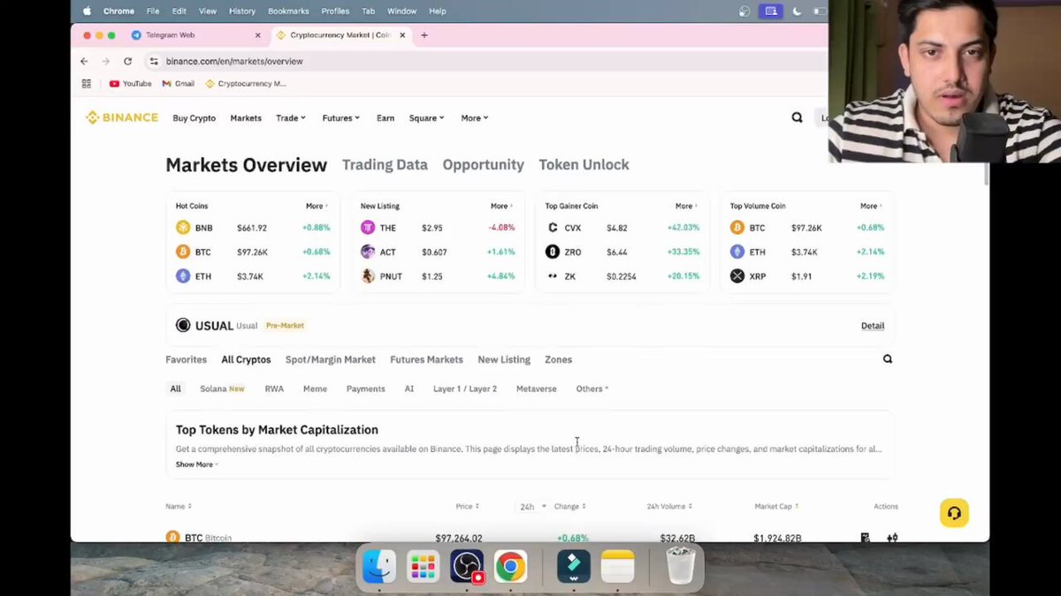
Task: Open Notes app from the Dock
Action: (617, 567)
